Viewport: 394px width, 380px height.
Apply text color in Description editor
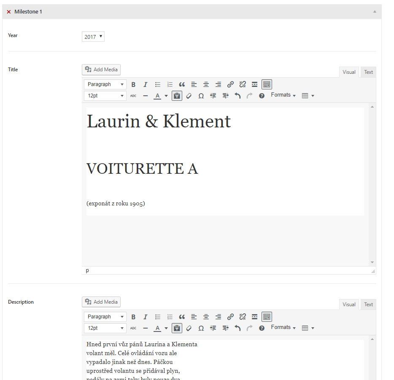(157, 328)
